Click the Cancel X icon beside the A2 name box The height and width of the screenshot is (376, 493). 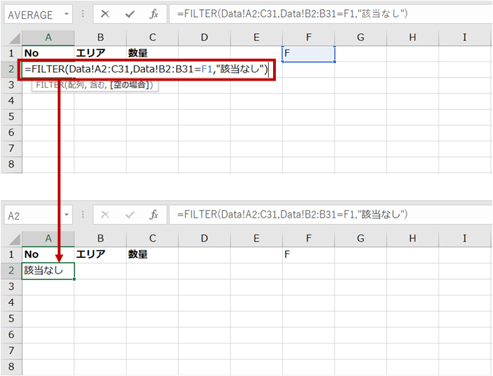[x=105, y=215]
